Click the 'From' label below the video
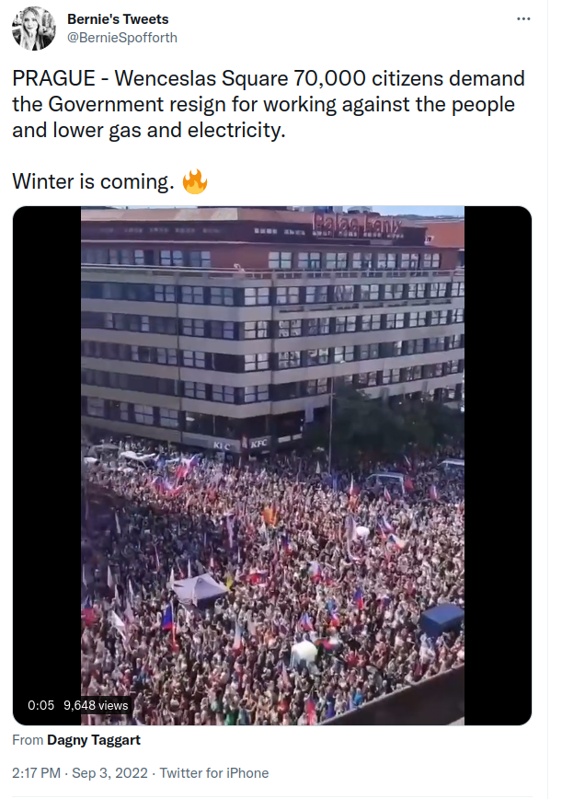562x799 pixels. click(28, 740)
